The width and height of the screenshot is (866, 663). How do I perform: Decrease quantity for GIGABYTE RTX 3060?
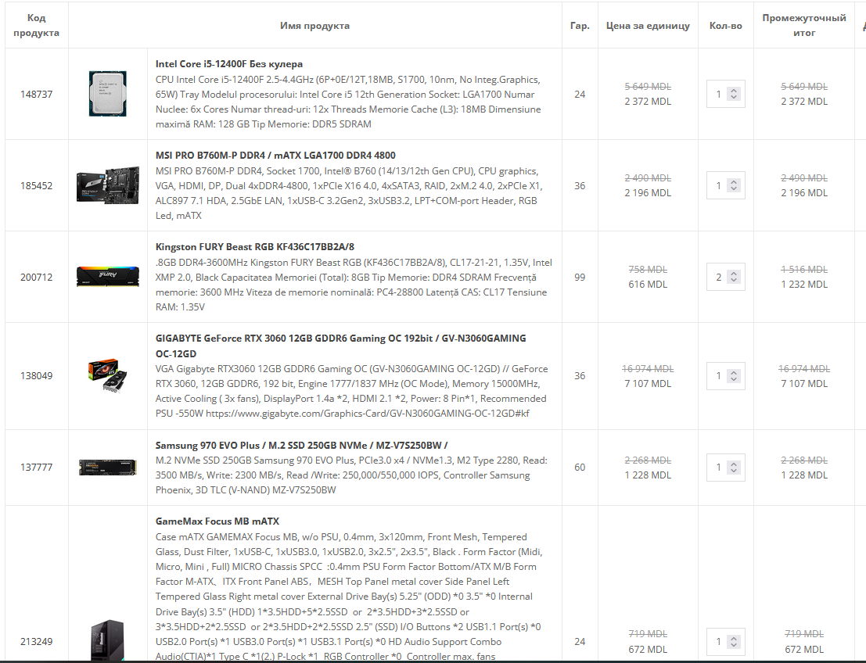[734, 379]
